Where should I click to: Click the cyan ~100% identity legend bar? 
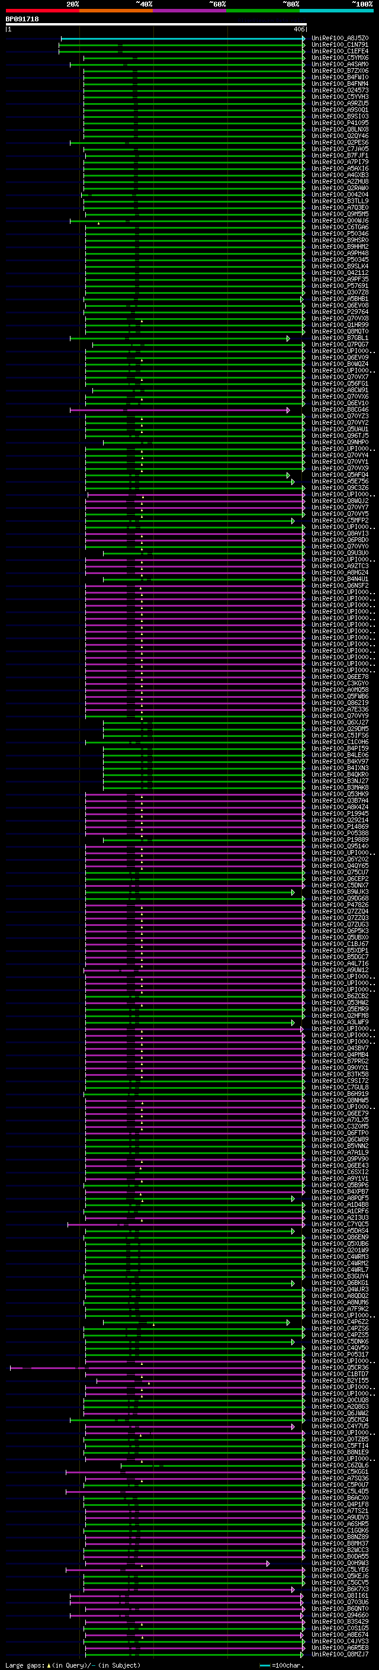336,11
